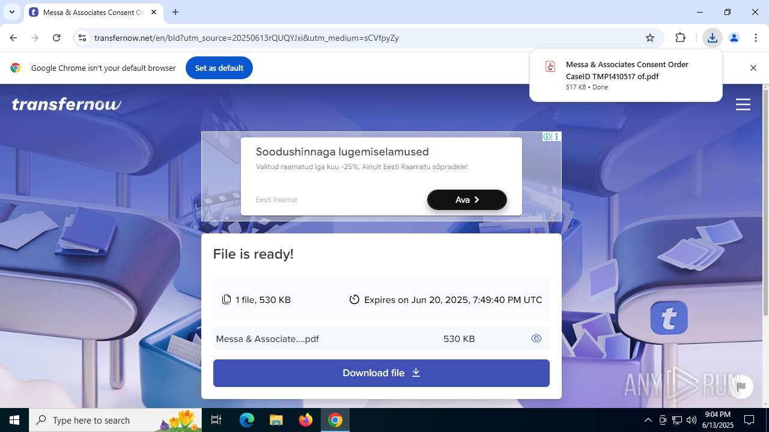769x432 pixels.
Task: Click the Messa & Associate....pdf file name
Action: (267, 339)
